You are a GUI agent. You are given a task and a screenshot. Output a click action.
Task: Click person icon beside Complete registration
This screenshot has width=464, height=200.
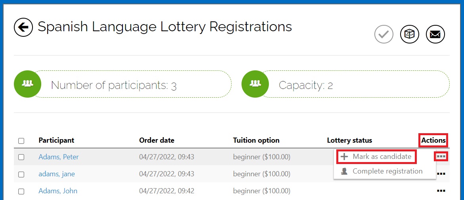345,172
